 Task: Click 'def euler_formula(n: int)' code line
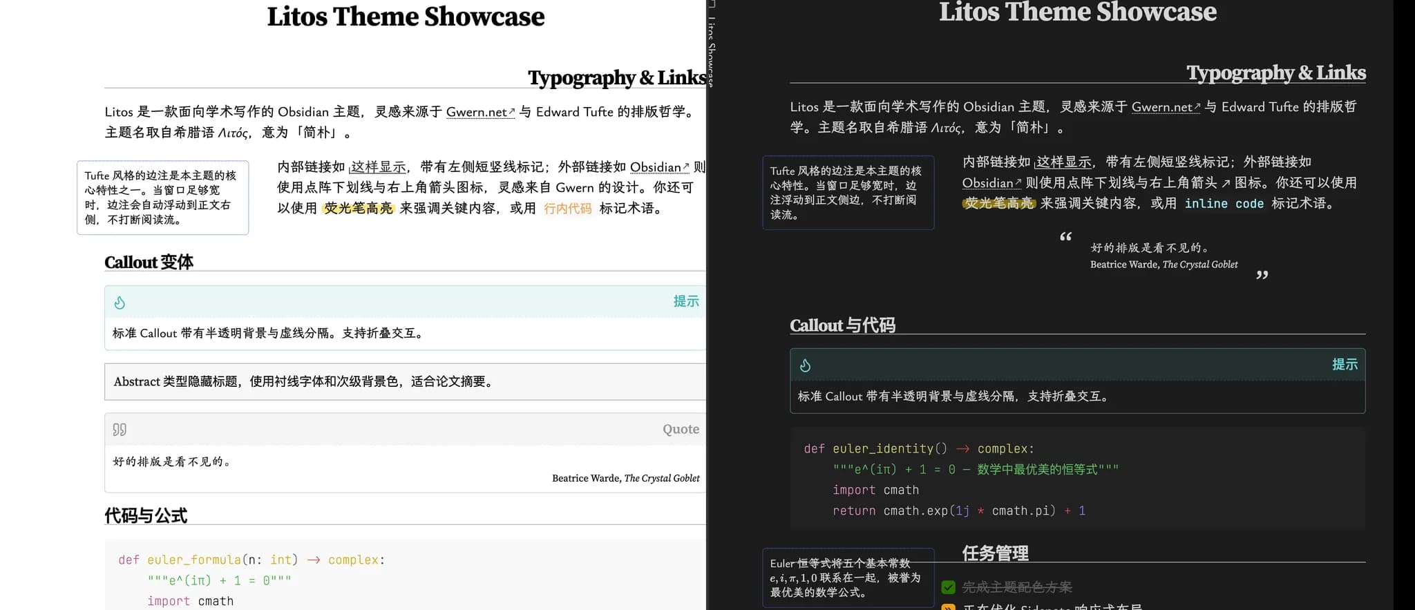[x=251, y=560]
